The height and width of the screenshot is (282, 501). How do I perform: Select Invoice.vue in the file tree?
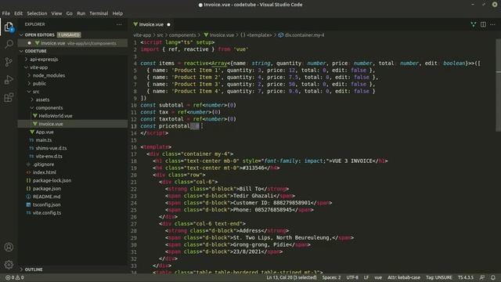50,124
